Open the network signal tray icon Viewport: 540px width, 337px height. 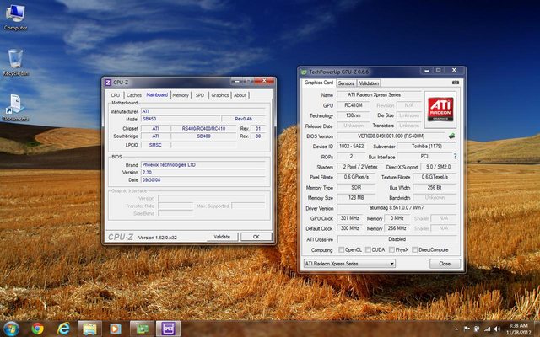click(487, 329)
